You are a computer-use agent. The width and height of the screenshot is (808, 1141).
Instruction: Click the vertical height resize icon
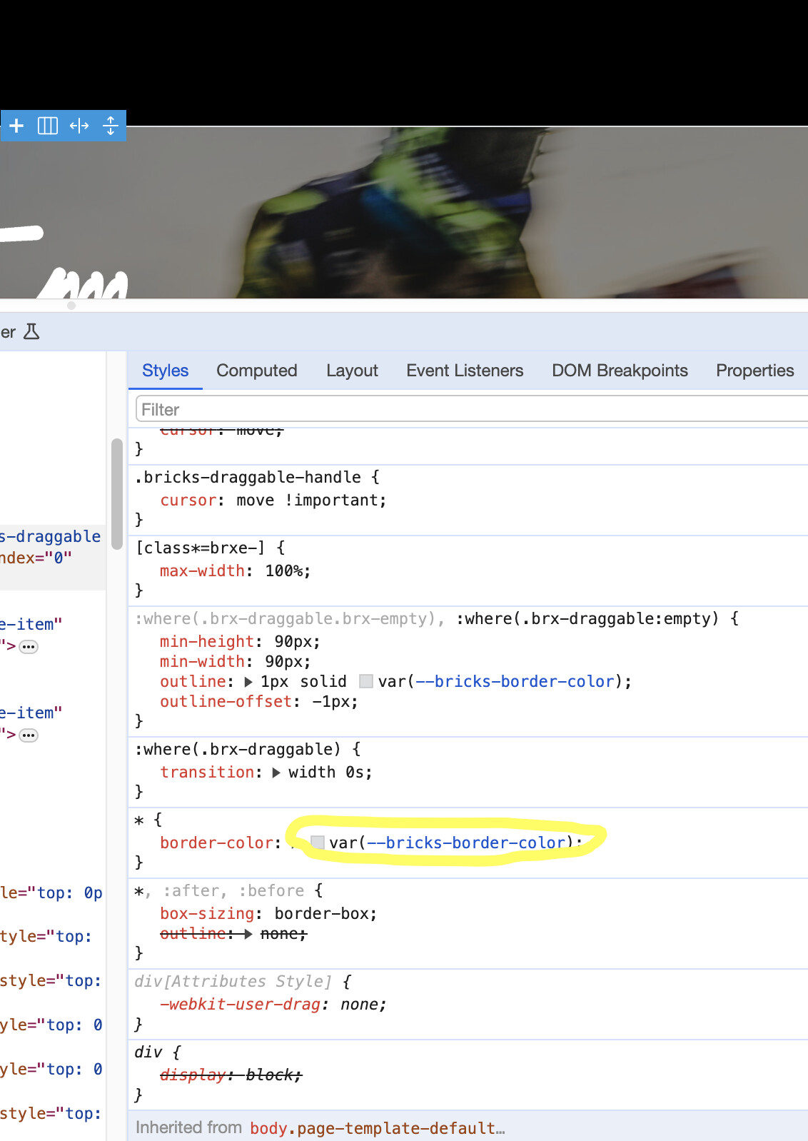tap(111, 126)
